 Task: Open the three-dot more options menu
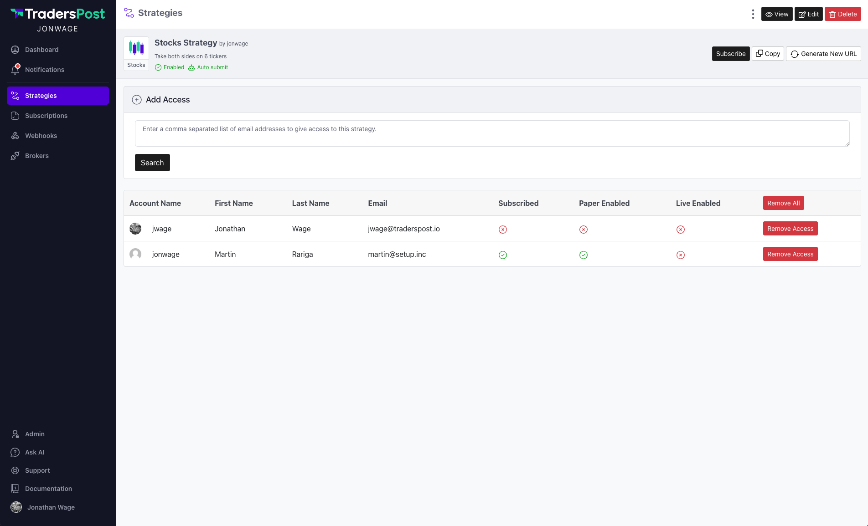coord(753,14)
